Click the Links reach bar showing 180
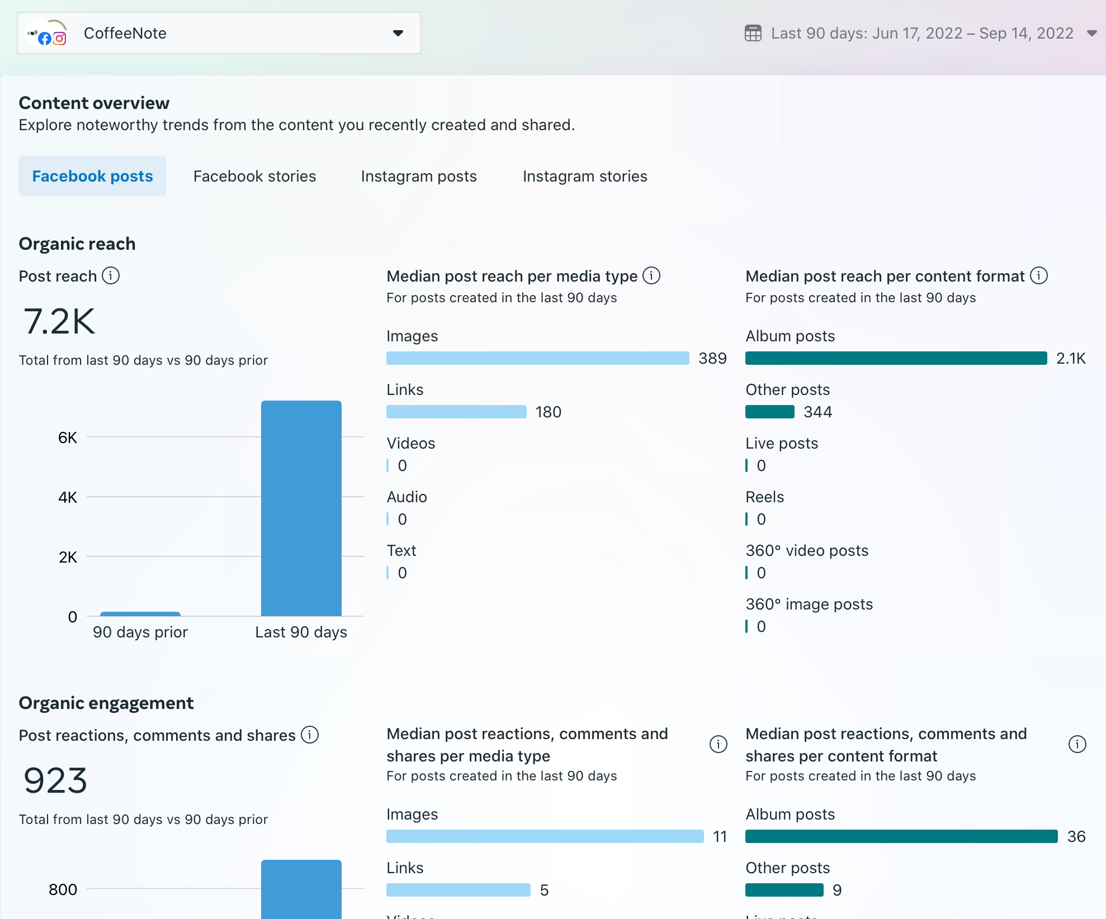Image resolution: width=1106 pixels, height=919 pixels. [456, 412]
